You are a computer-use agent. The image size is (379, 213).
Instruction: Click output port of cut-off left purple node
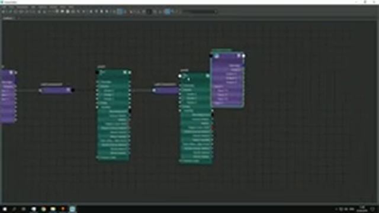click(x=16, y=72)
